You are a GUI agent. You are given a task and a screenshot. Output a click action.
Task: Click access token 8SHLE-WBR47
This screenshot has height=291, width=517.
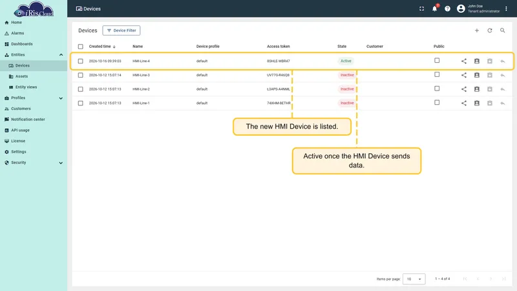pyautogui.click(x=279, y=61)
